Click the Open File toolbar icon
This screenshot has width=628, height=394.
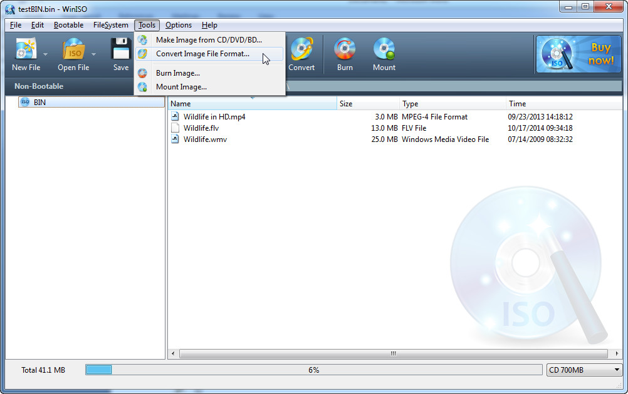73,49
